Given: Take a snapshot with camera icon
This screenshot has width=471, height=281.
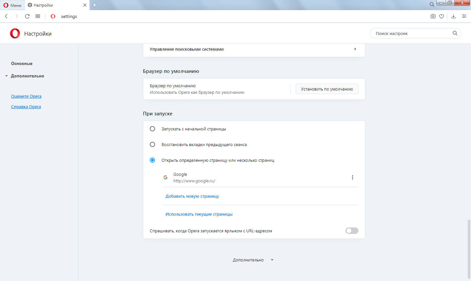Looking at the screenshot, I should click(x=433, y=16).
